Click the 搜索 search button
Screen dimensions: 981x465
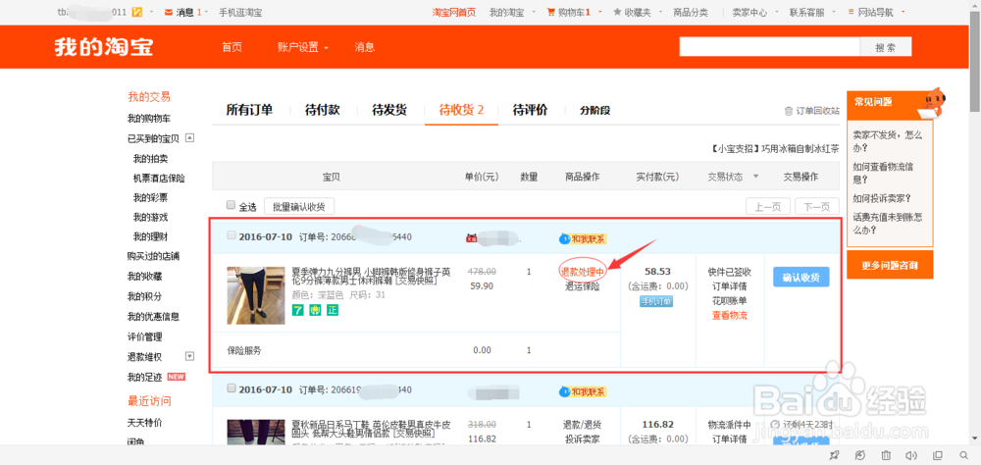pyautogui.click(x=885, y=47)
